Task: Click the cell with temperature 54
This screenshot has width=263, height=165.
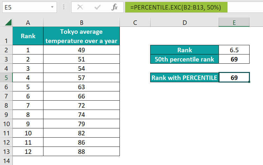Action: tap(81, 68)
